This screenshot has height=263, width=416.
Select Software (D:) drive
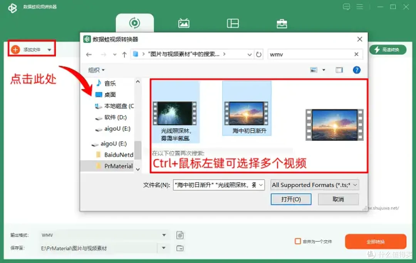pyautogui.click(x=111, y=117)
